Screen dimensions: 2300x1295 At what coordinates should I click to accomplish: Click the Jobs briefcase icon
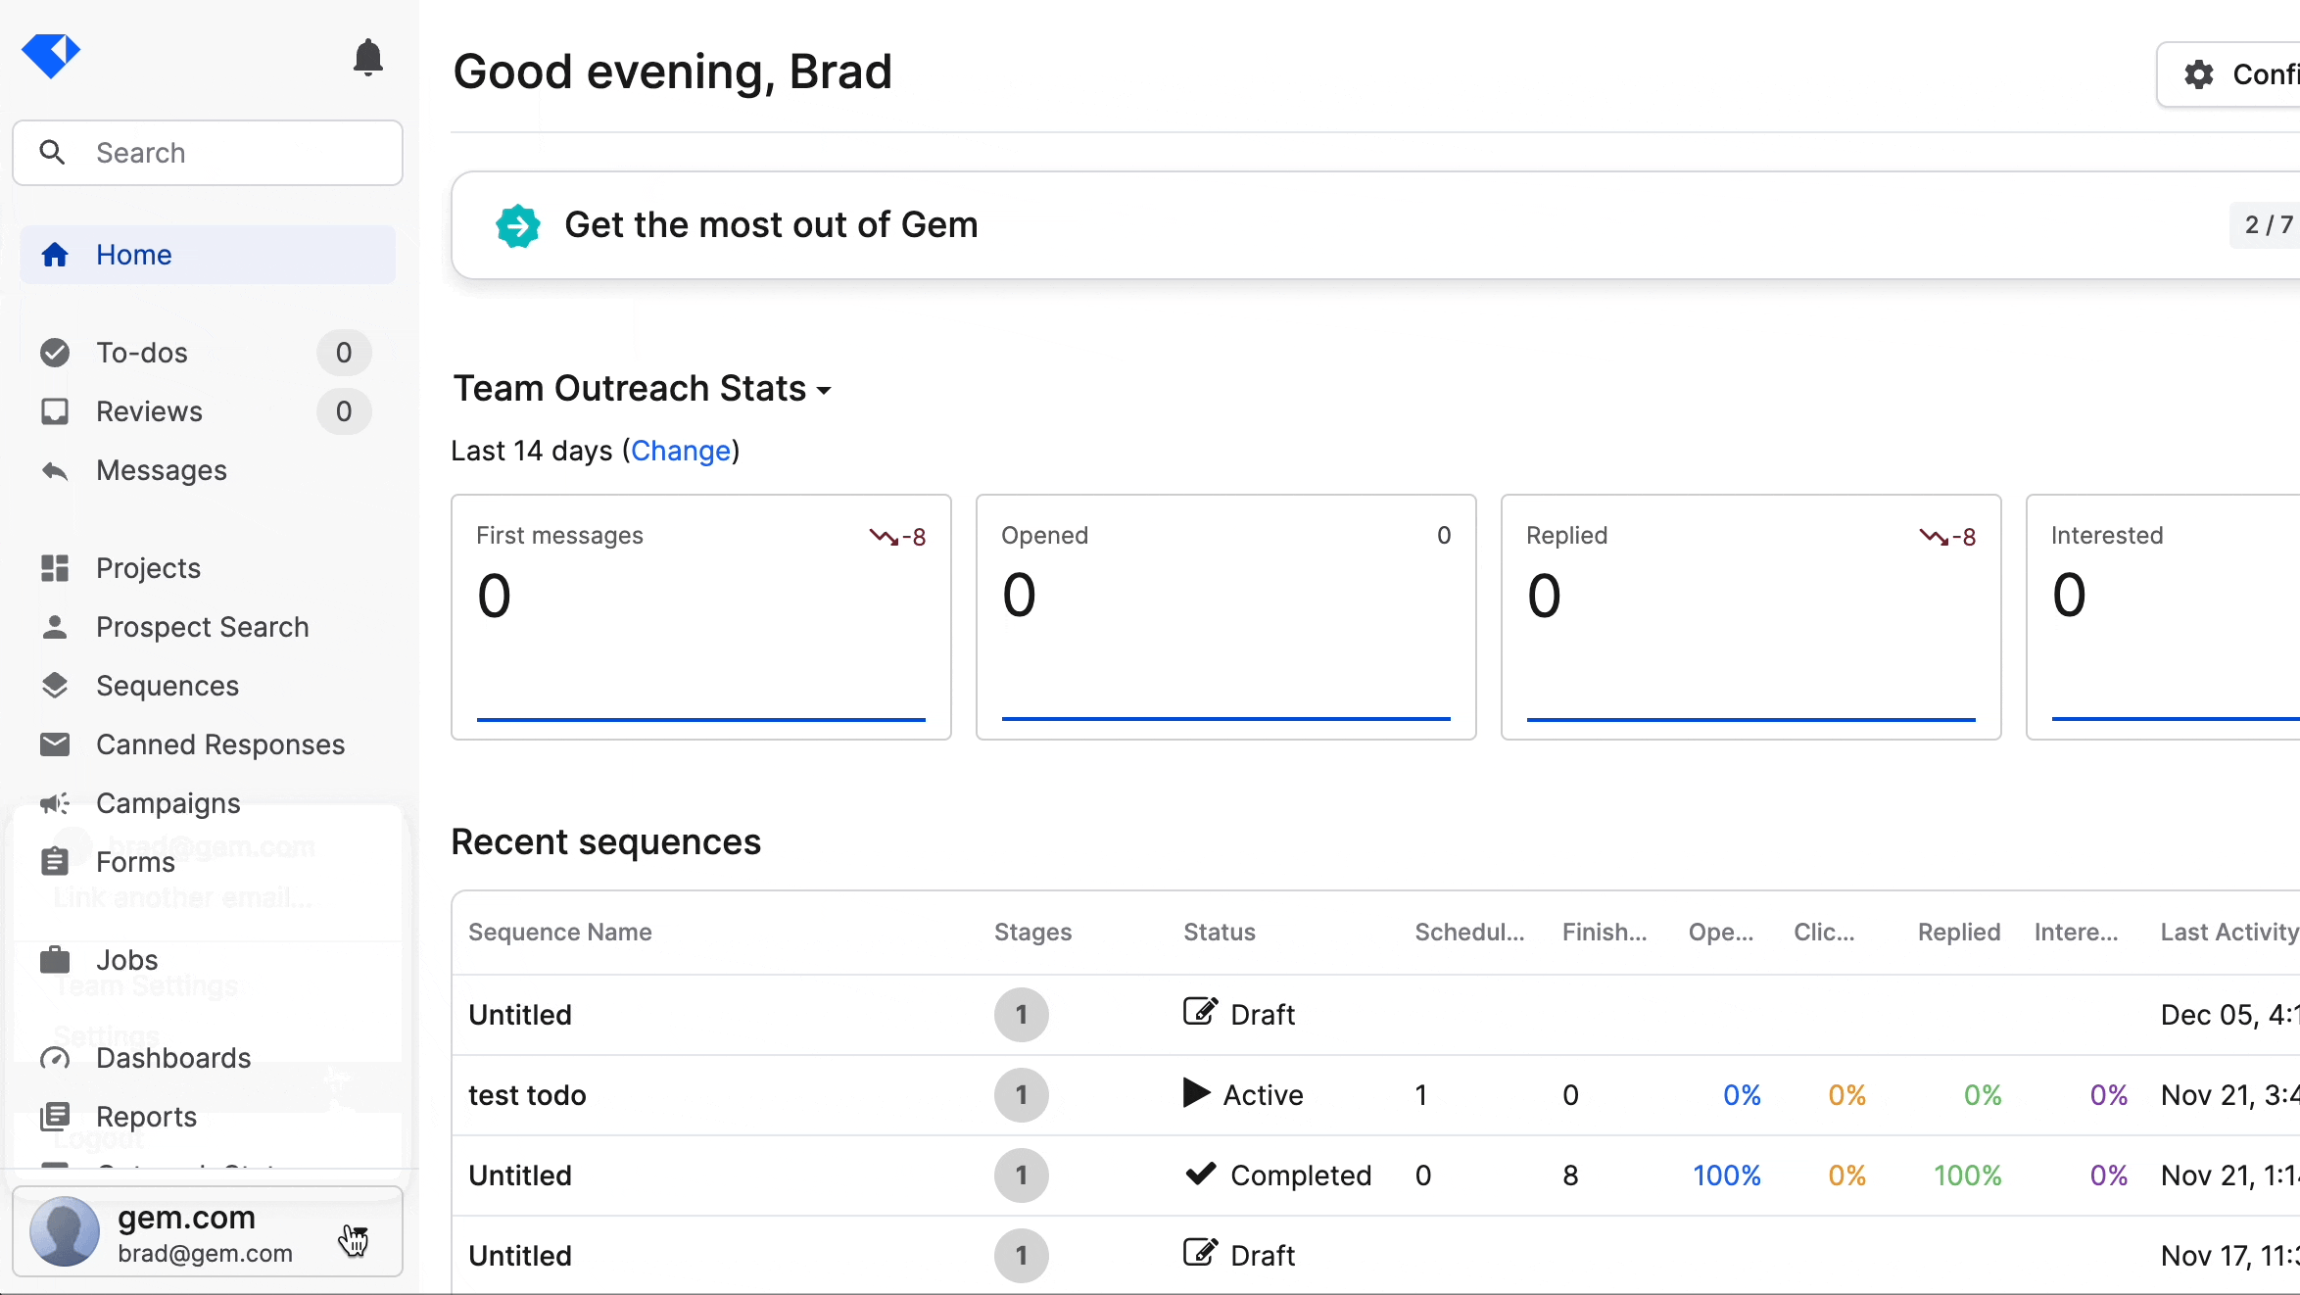click(55, 960)
